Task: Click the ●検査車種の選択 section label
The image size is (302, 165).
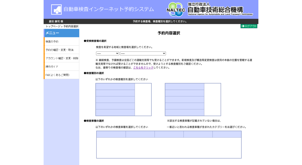Action: (94, 121)
